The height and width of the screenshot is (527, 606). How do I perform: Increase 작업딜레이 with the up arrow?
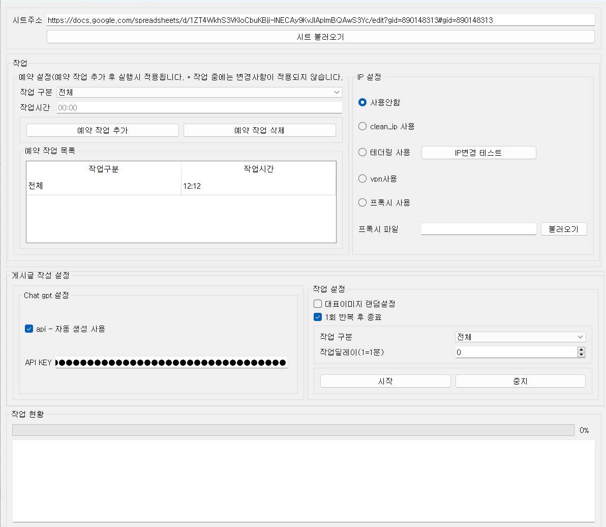tap(582, 349)
